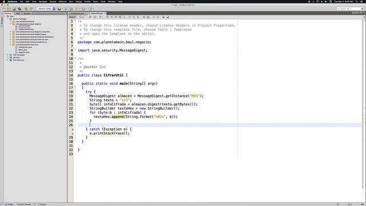Screen dimensions: 366x206
Task: Expand the Test Libraries node
Action: (7, 60)
